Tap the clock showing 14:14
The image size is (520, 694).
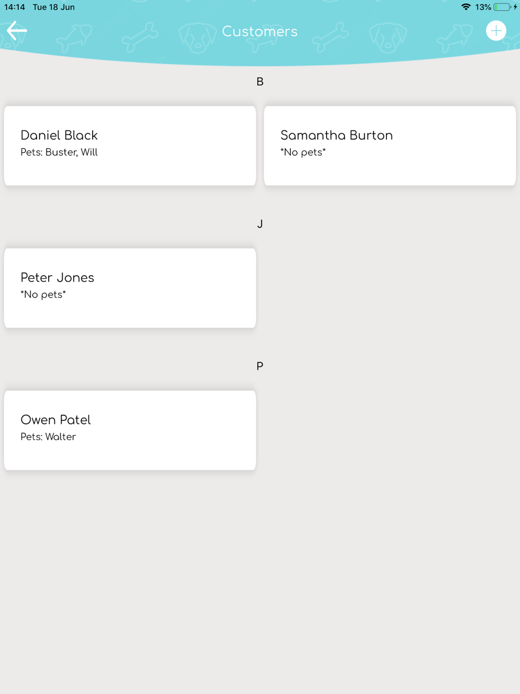(x=15, y=7)
